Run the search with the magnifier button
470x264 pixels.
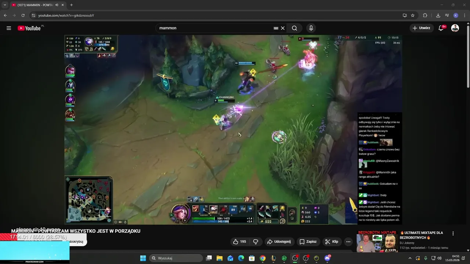click(x=294, y=28)
